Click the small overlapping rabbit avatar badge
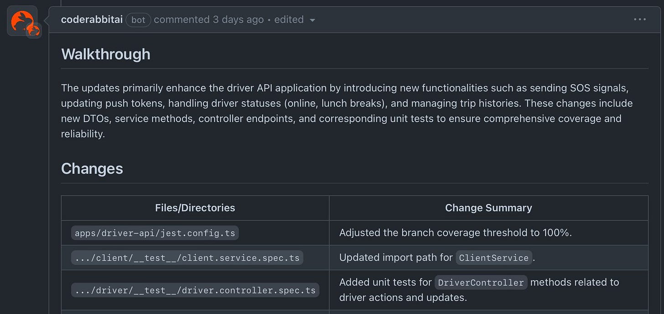 [33, 31]
